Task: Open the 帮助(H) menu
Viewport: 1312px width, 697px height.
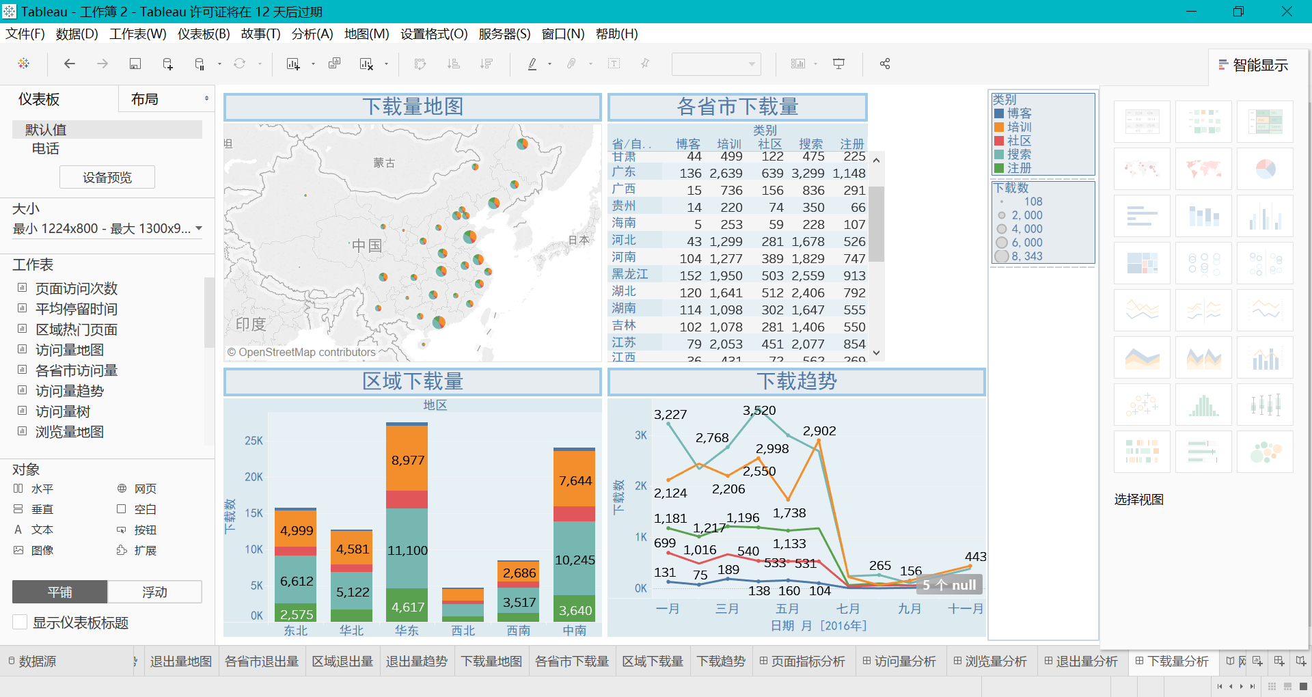Action: pyautogui.click(x=617, y=33)
